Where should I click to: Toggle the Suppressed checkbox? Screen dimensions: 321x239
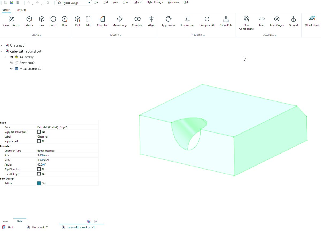[39, 141]
